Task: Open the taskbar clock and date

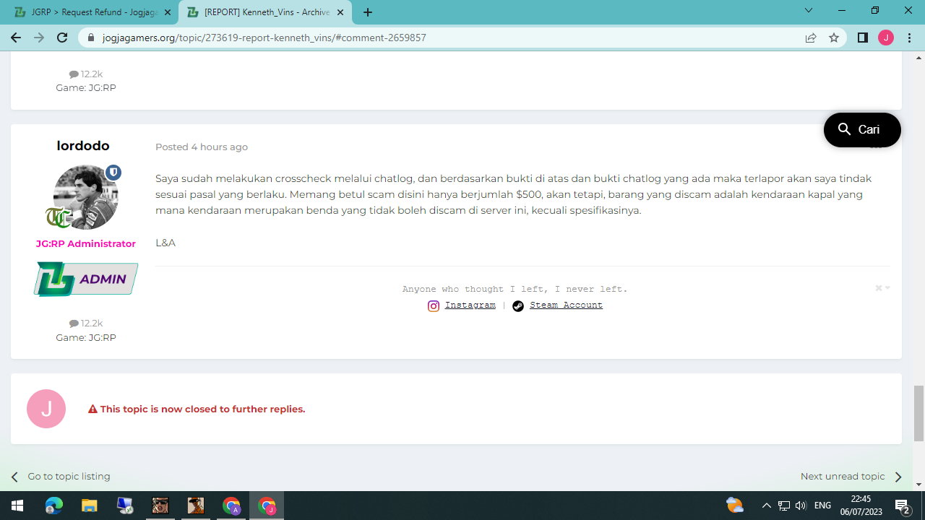Action: 861,506
